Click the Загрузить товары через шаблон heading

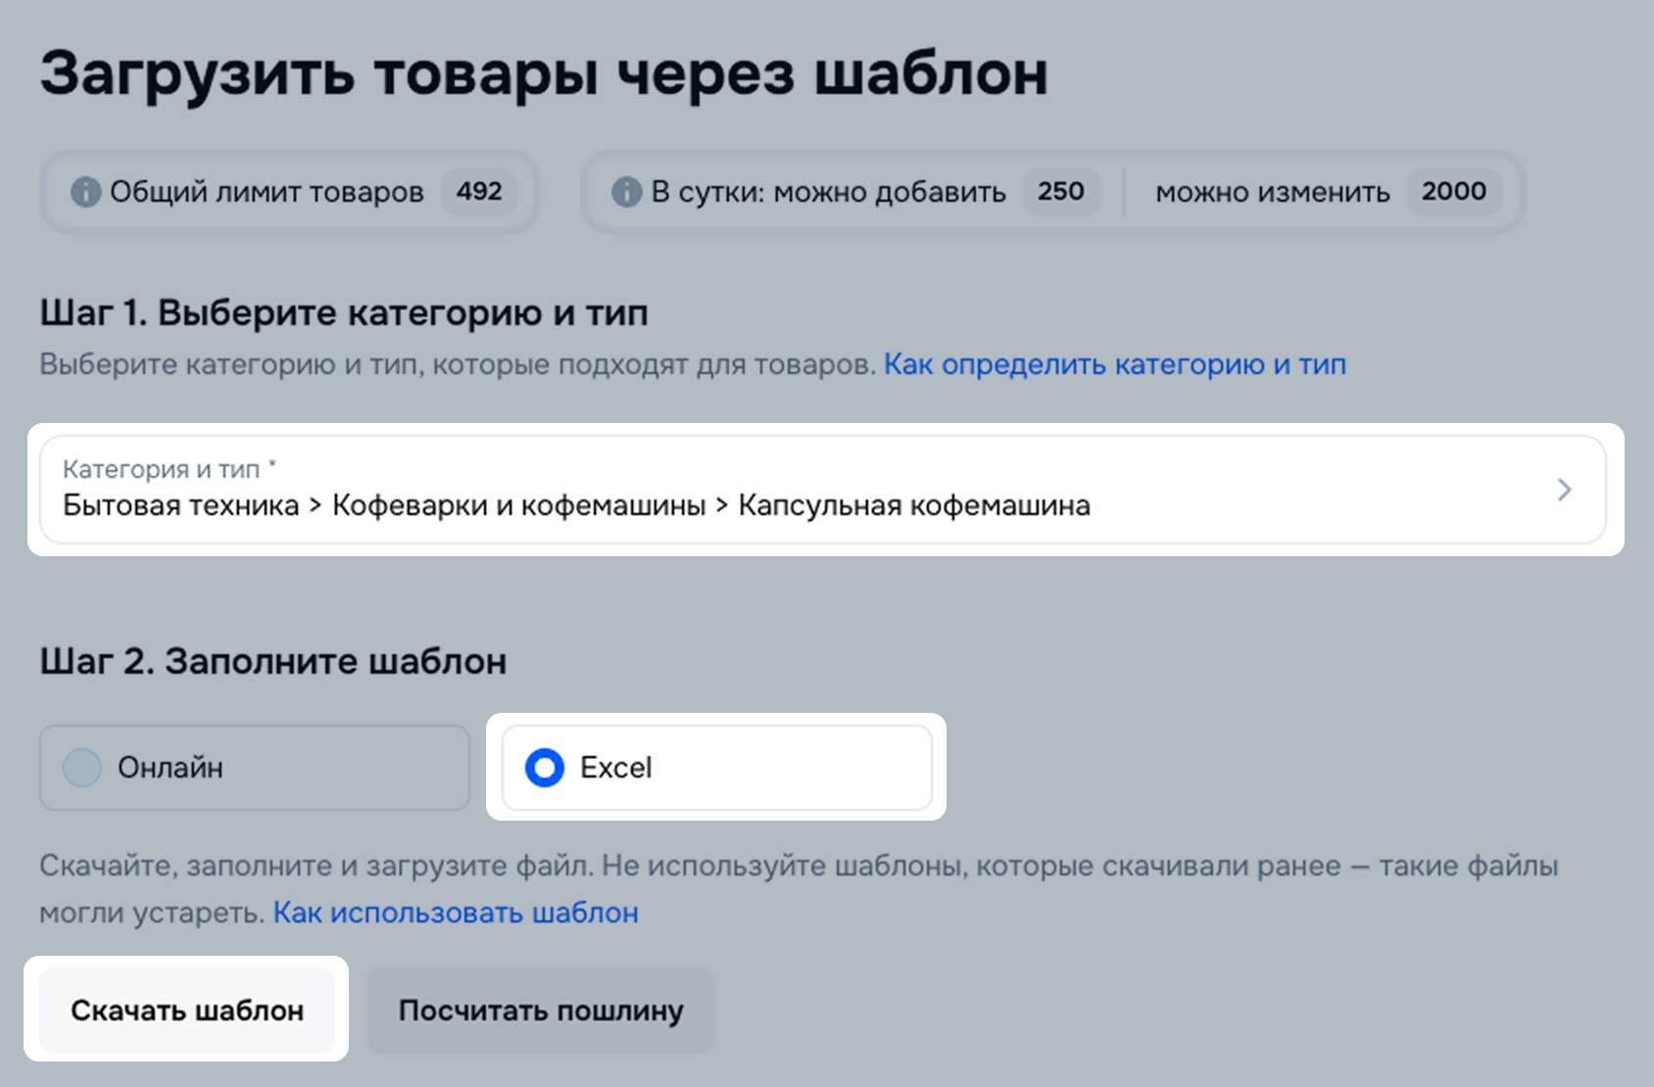point(544,74)
